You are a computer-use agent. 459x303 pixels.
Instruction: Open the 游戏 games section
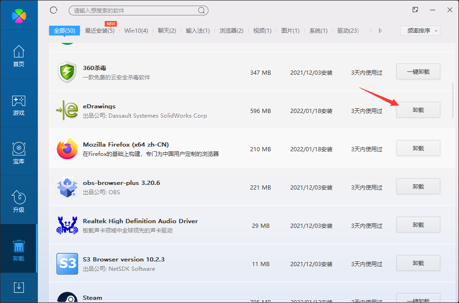coord(19,105)
